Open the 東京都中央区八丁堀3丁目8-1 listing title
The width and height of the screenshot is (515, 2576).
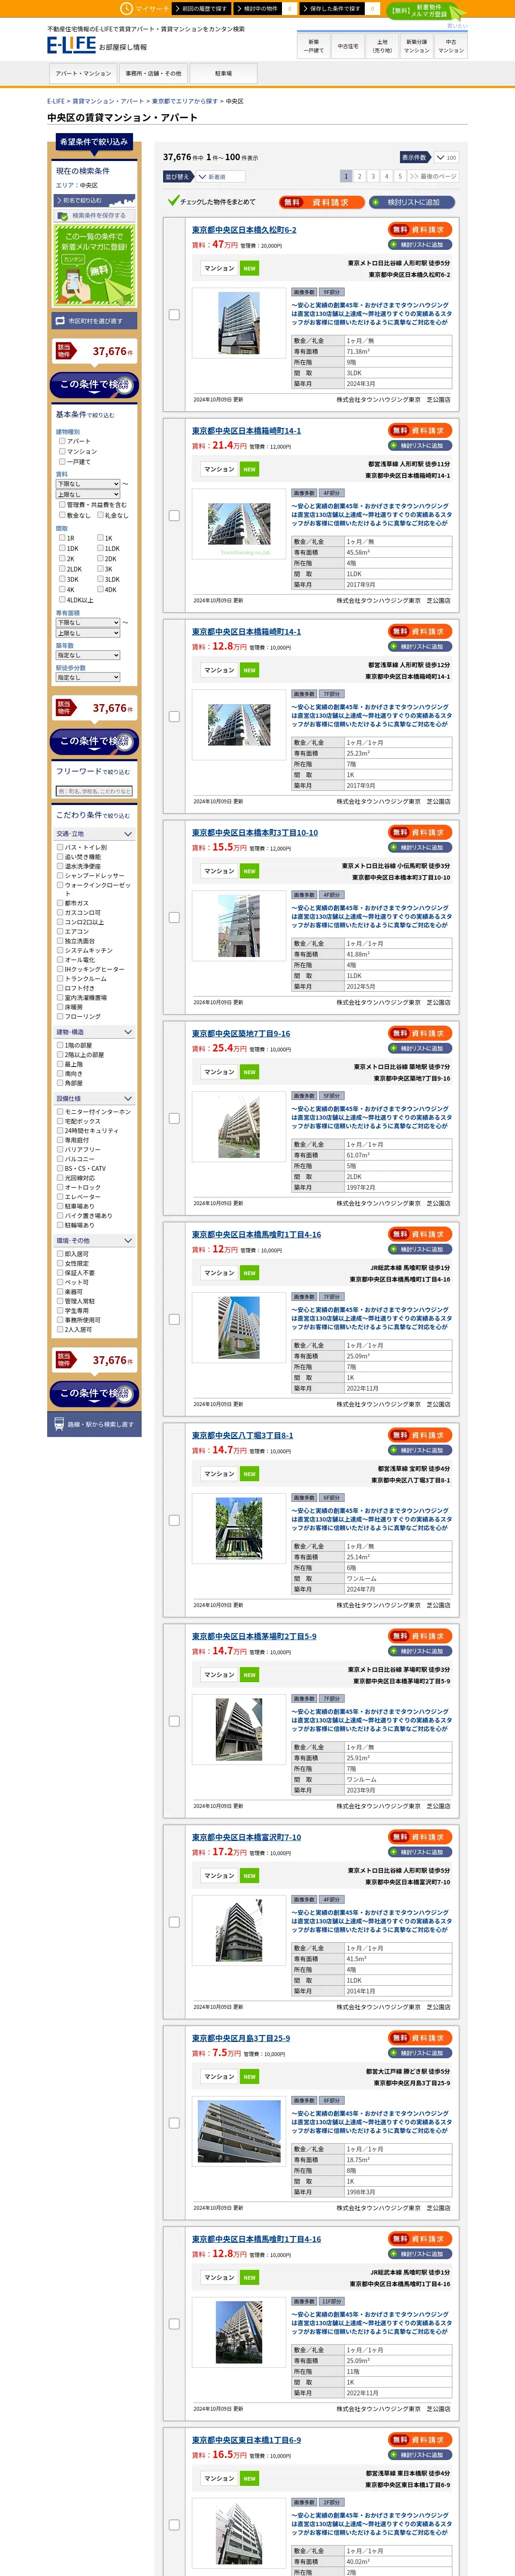click(x=243, y=1435)
